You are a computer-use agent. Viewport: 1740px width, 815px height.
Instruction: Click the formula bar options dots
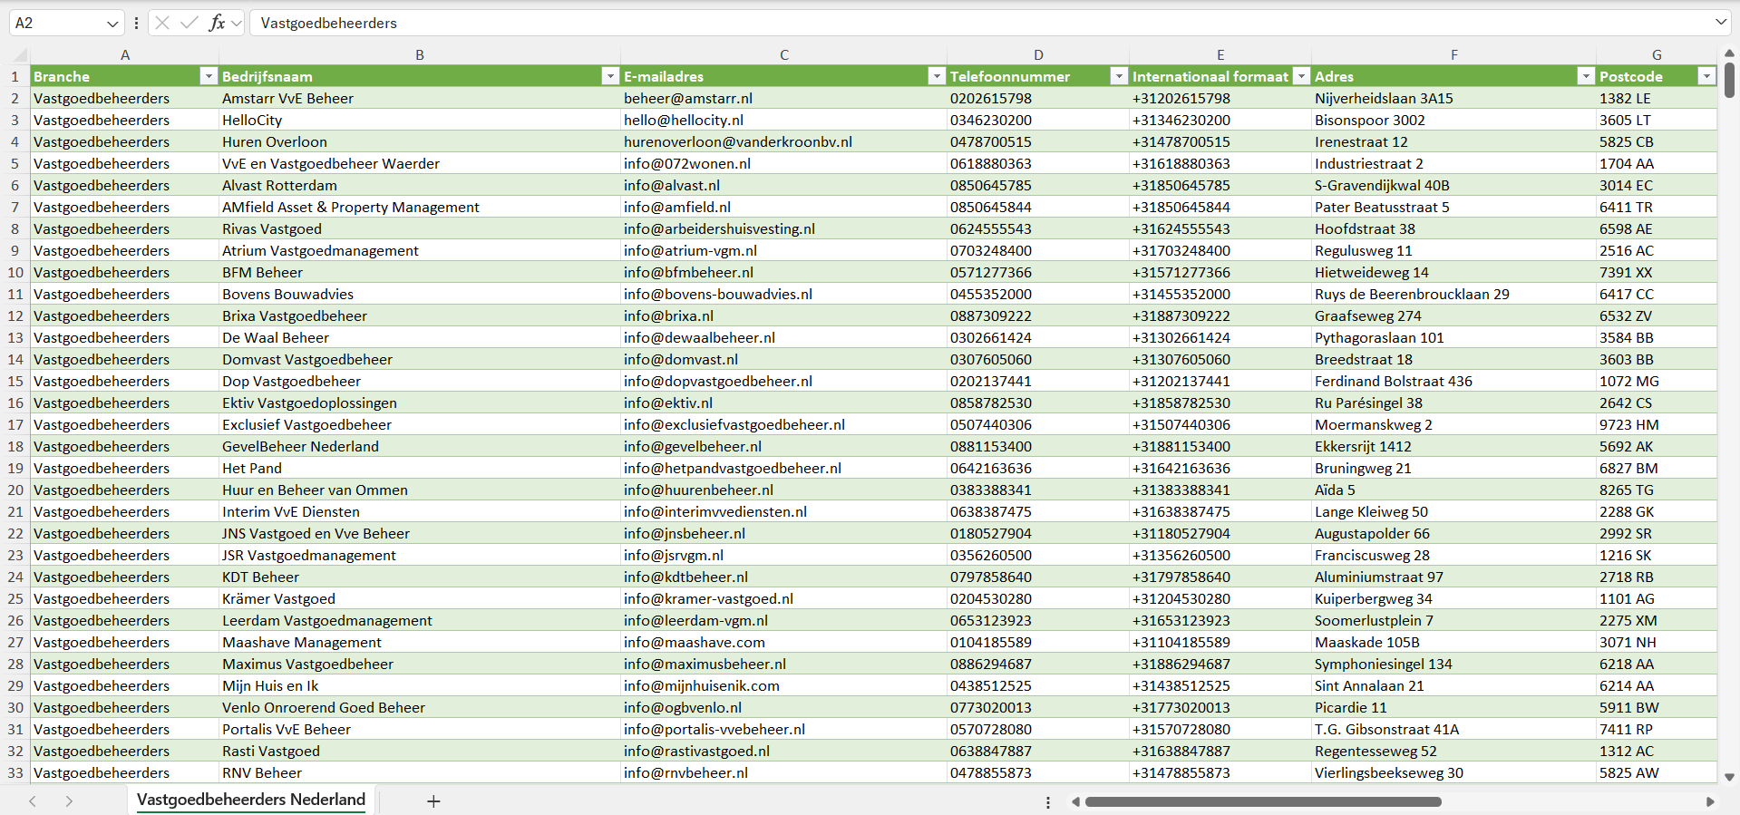[x=136, y=23]
